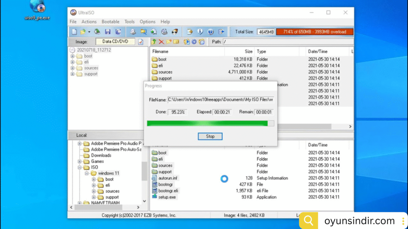Click the blue question-mark Help icon
This screenshot has height=229, width=408.
click(211, 32)
